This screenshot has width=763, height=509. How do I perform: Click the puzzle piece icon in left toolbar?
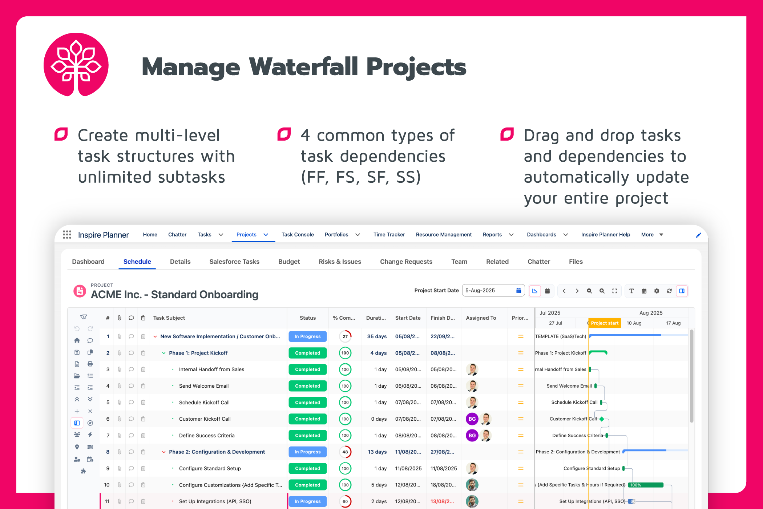pyautogui.click(x=84, y=471)
